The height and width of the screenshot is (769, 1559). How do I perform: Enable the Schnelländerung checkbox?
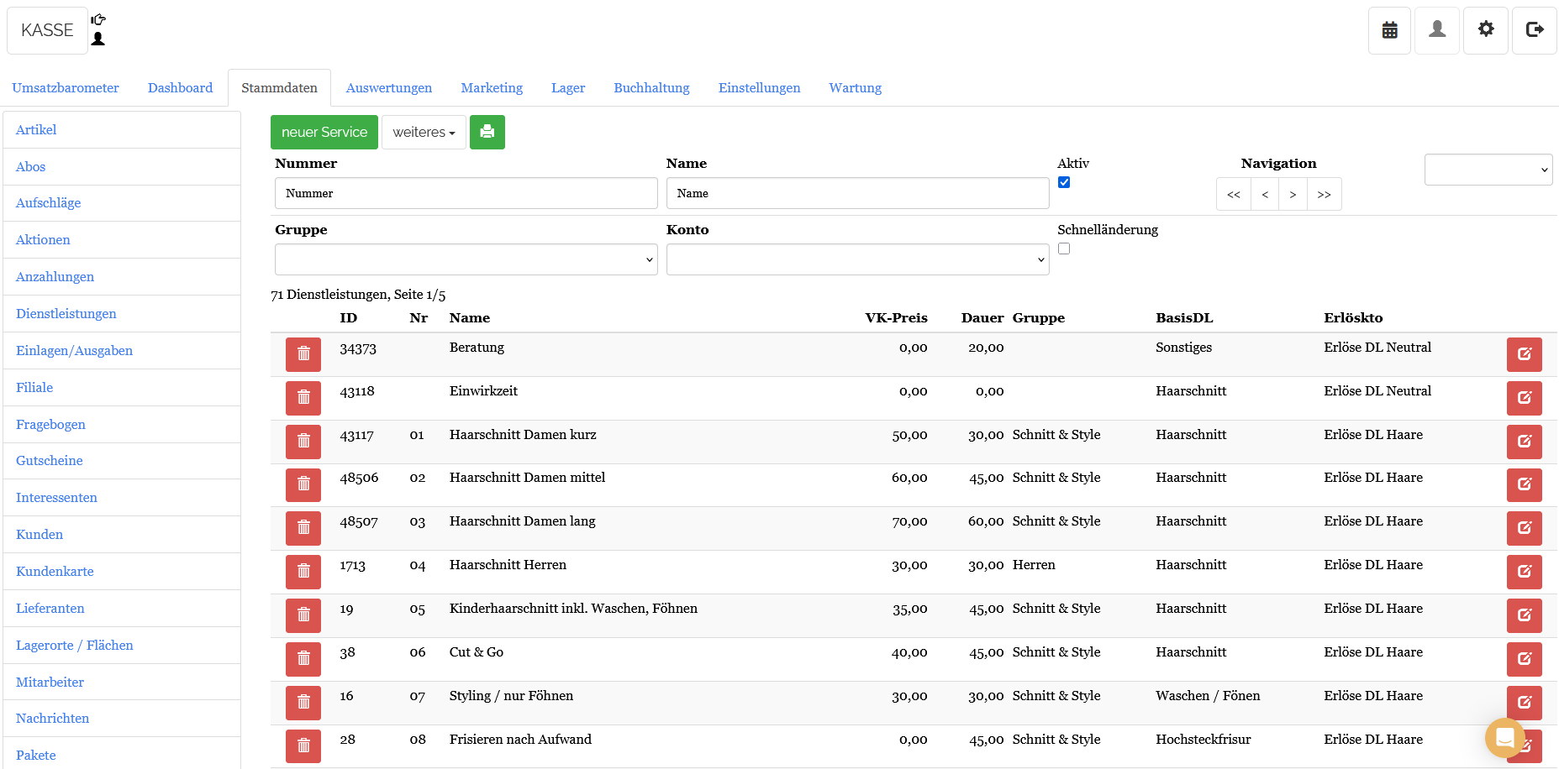coord(1064,248)
